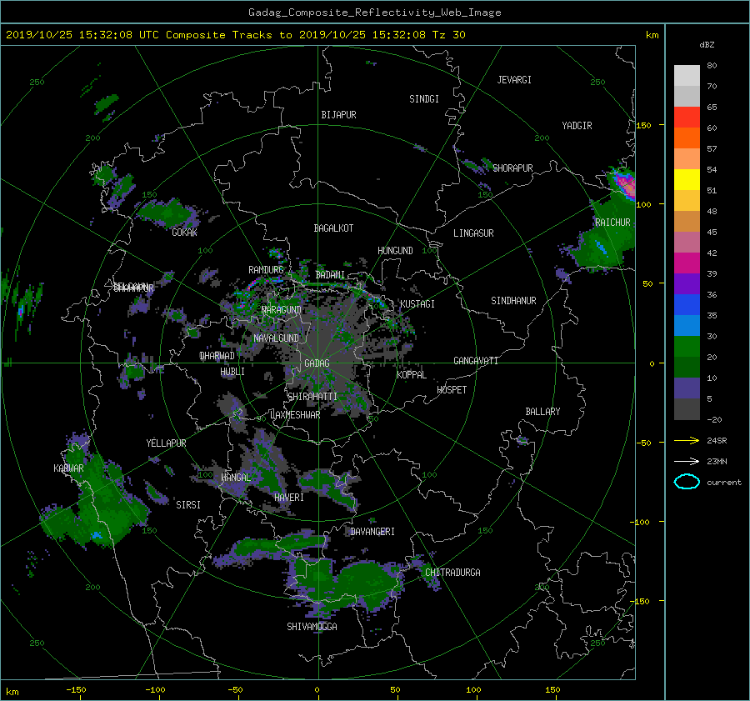Select the BADAMI city label
Viewport: 750px width, 701px height.
click(x=330, y=275)
